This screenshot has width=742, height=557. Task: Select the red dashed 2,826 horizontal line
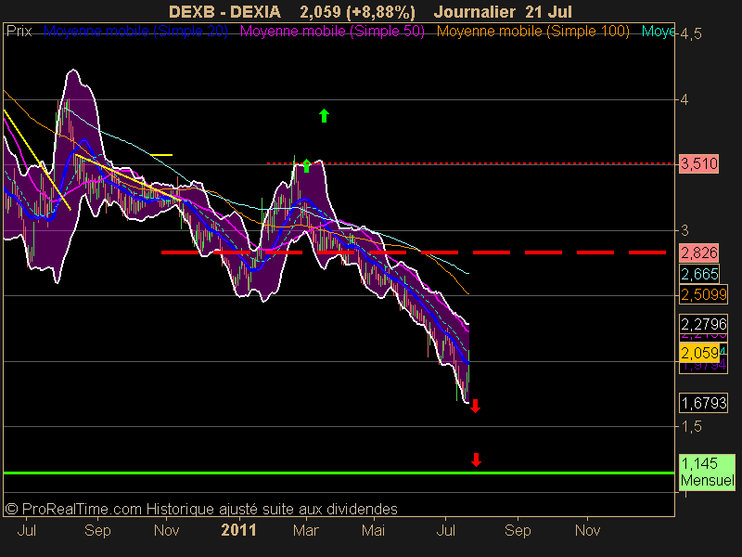[x=414, y=253]
